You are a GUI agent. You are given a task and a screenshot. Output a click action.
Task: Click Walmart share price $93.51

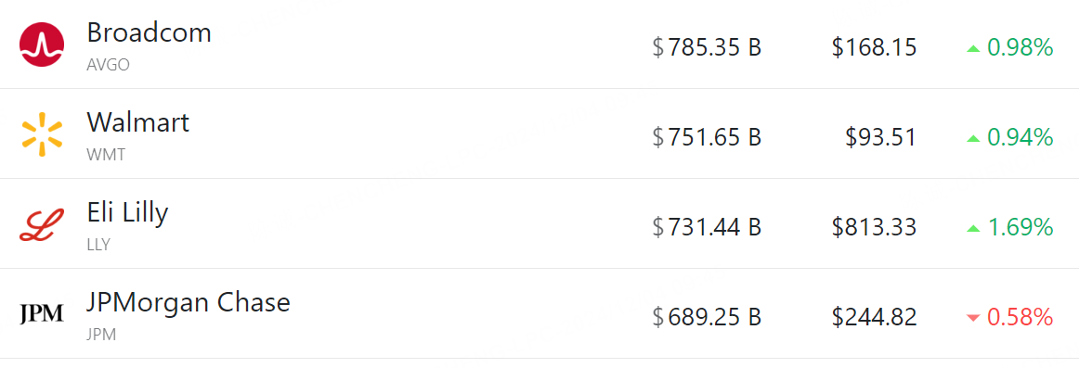tap(881, 137)
